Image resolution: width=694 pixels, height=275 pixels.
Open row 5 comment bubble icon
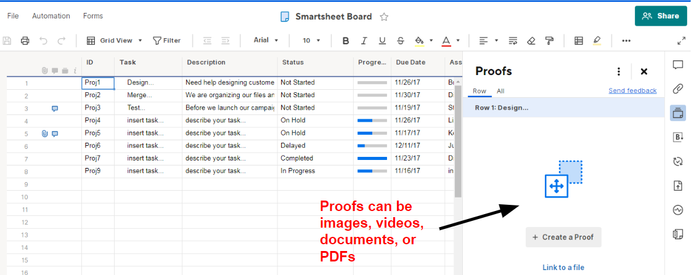pyautogui.click(x=55, y=134)
